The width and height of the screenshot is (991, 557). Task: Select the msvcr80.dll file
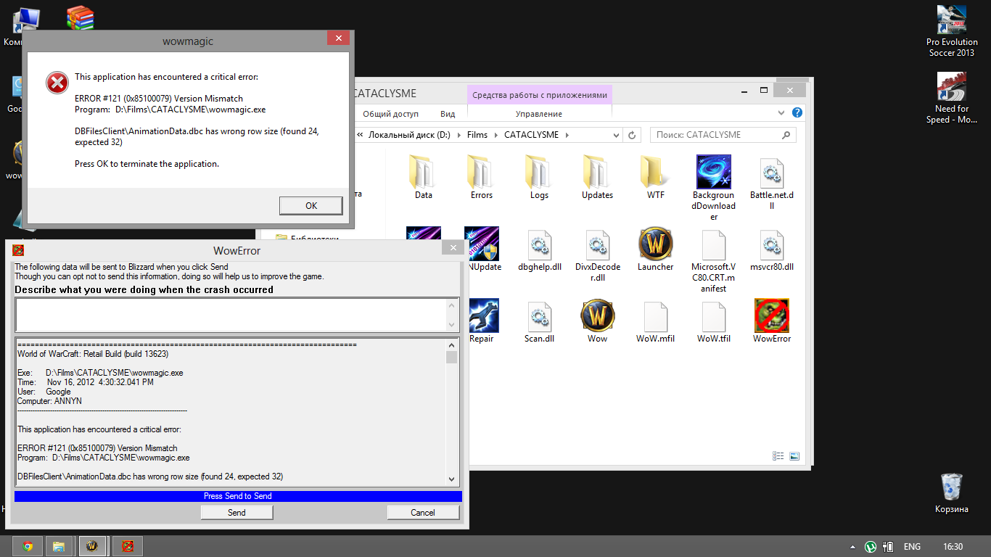772,249
